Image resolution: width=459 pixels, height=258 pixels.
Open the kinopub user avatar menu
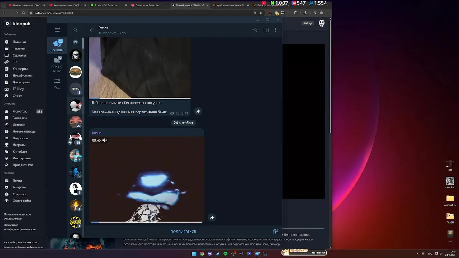pos(322,23)
